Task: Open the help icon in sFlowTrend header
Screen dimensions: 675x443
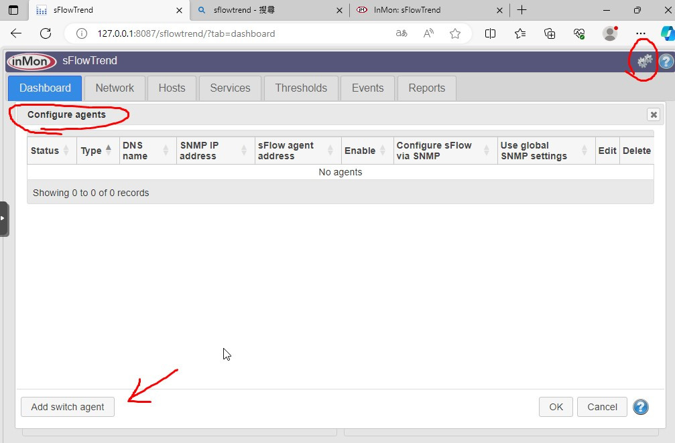Action: point(666,62)
